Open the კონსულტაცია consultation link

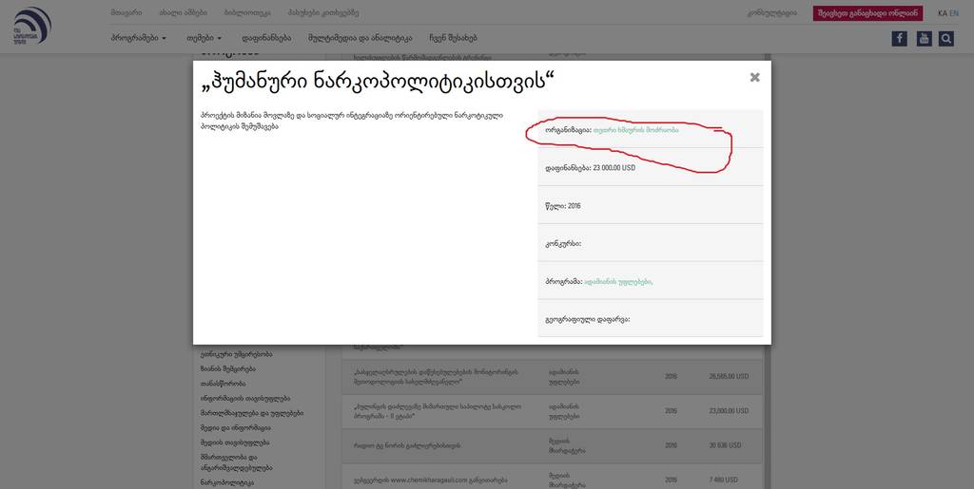(772, 13)
